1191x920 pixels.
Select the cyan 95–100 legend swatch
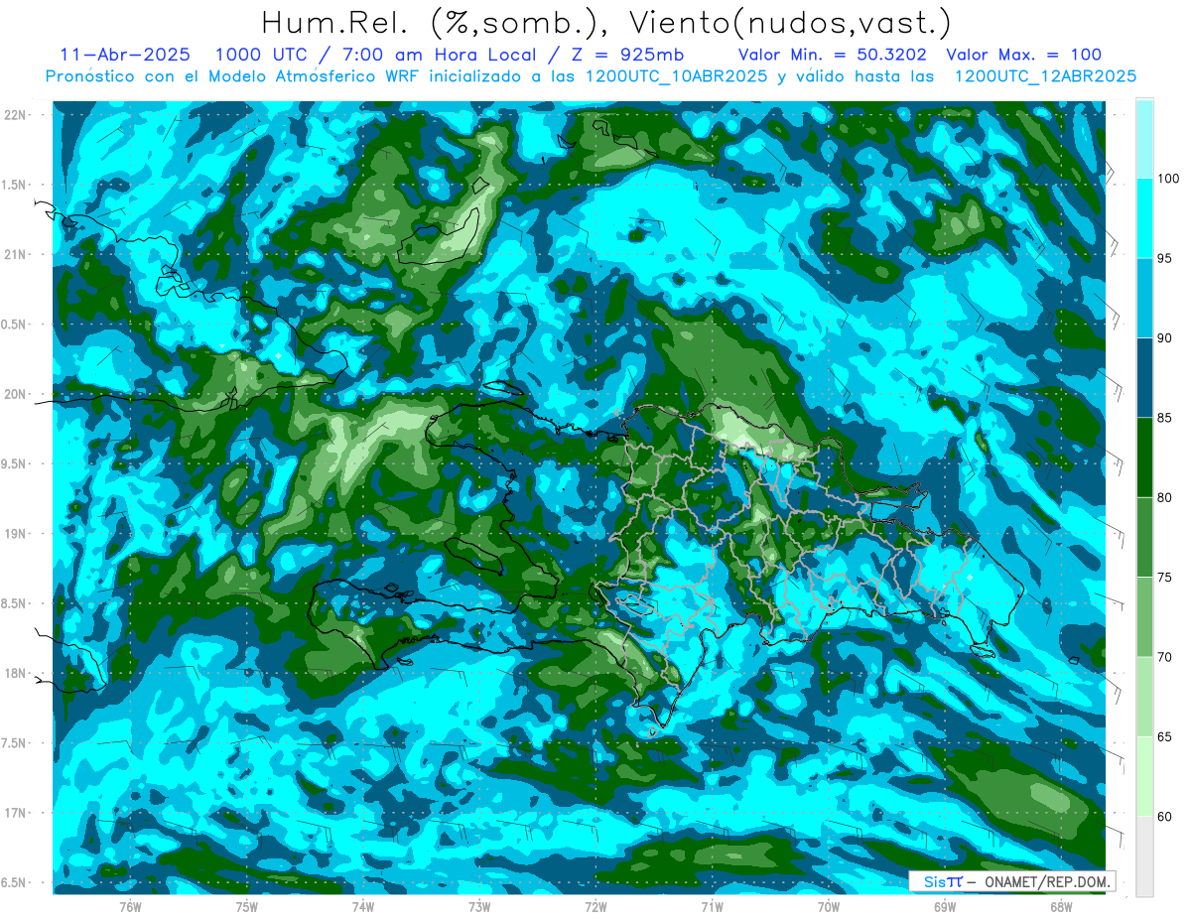point(1144,218)
